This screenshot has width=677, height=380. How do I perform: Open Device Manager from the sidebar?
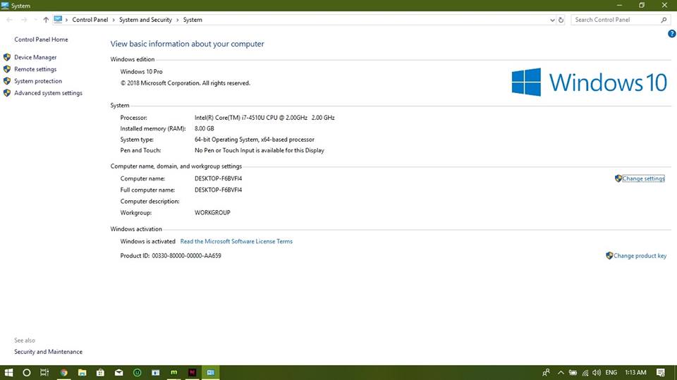point(35,57)
